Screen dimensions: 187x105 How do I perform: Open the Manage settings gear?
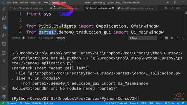[x=4, y=97]
